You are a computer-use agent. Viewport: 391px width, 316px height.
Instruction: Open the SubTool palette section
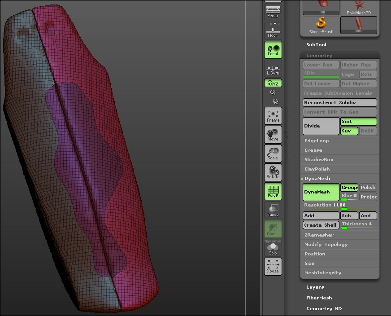pyautogui.click(x=316, y=45)
